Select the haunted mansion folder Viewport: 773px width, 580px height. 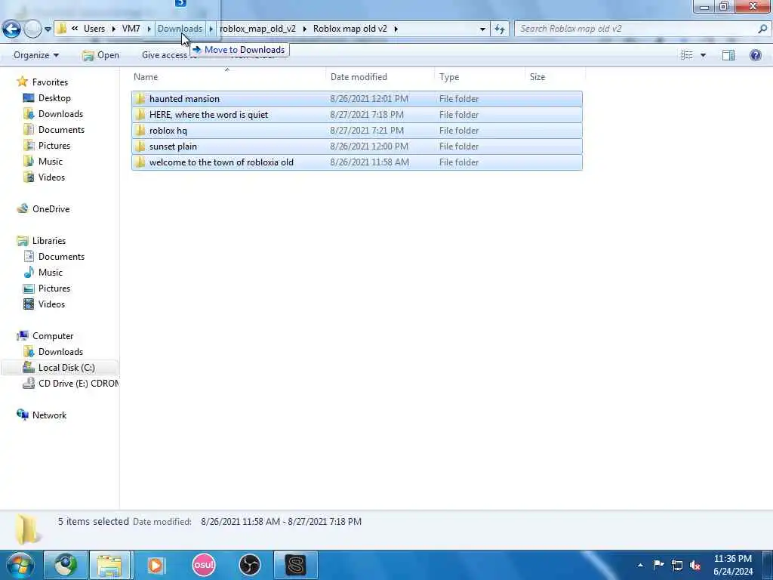tap(356, 99)
